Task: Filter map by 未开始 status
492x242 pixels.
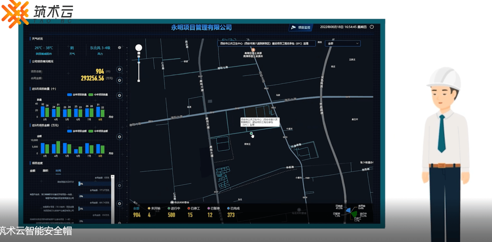Action: [154, 208]
